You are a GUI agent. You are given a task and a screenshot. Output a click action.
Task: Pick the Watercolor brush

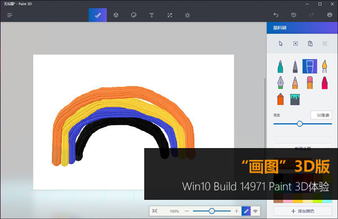click(324, 66)
